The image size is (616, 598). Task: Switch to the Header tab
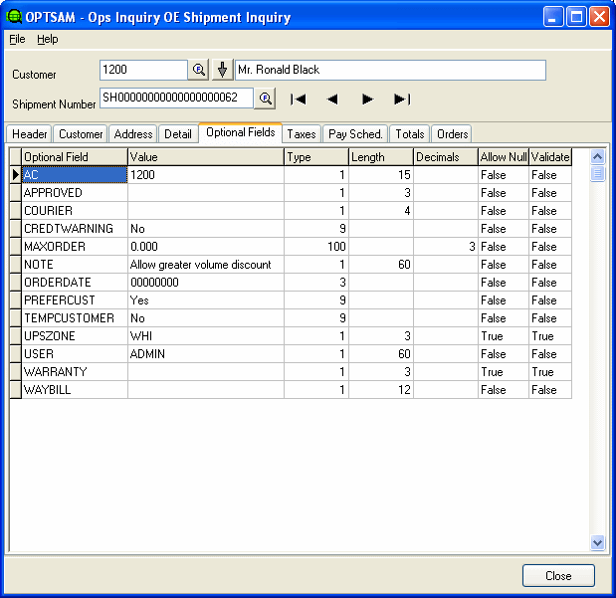pos(30,134)
